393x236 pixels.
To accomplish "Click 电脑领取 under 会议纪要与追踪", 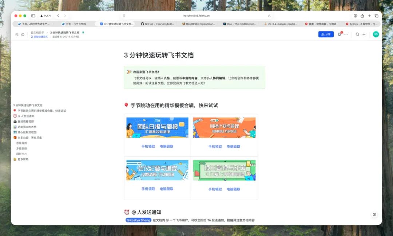I will click(x=166, y=189).
